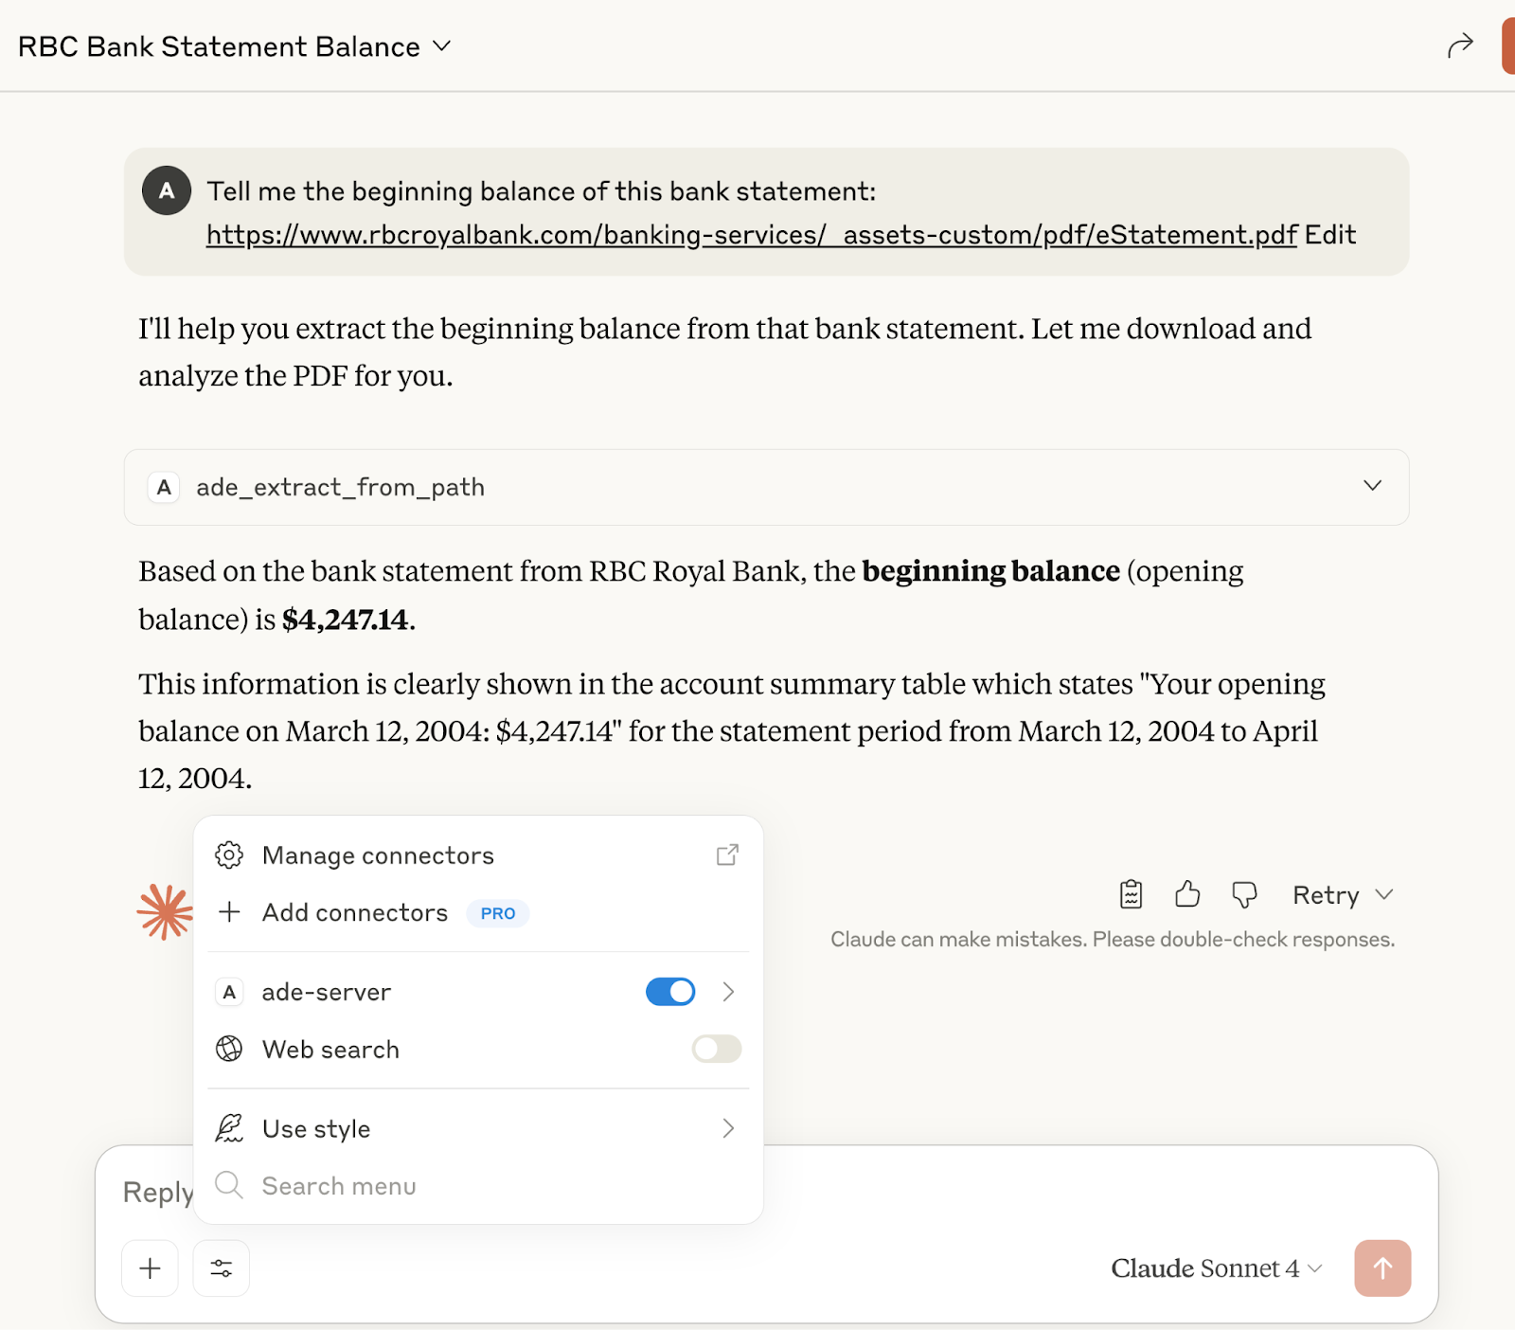1515x1330 pixels.
Task: Click the share arrow icon
Action: pyautogui.click(x=1460, y=45)
